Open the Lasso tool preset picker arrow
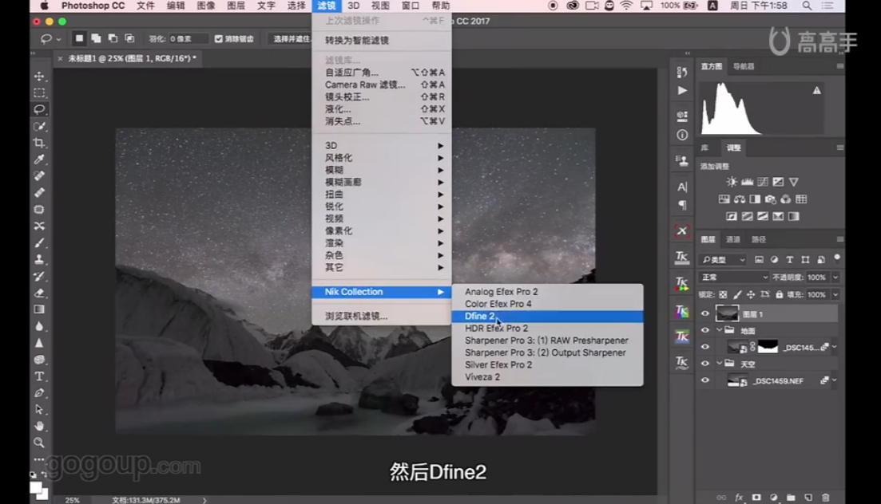Screen dimensions: 881x504 click(x=58, y=39)
